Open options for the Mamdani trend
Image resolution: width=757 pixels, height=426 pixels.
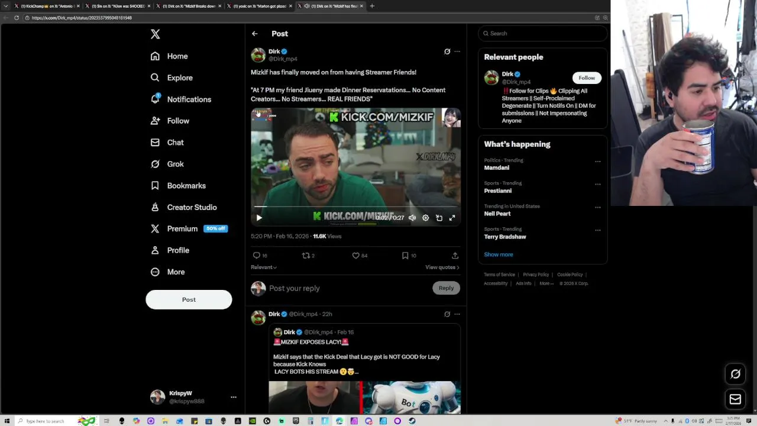pos(597,162)
